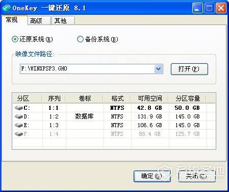Click the 关闭(C) button

point(197,176)
